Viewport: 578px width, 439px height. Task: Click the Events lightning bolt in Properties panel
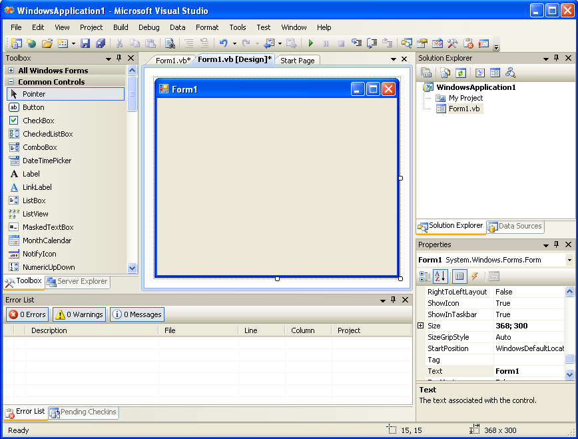(474, 276)
